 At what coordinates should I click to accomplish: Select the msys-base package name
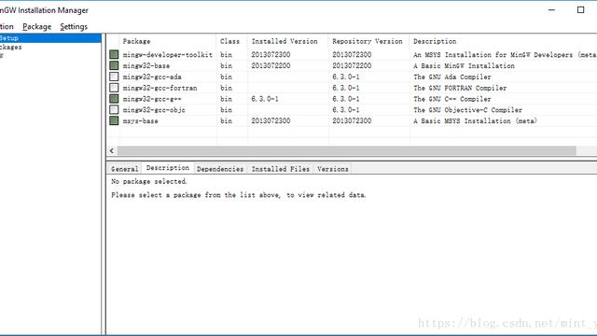click(x=140, y=121)
